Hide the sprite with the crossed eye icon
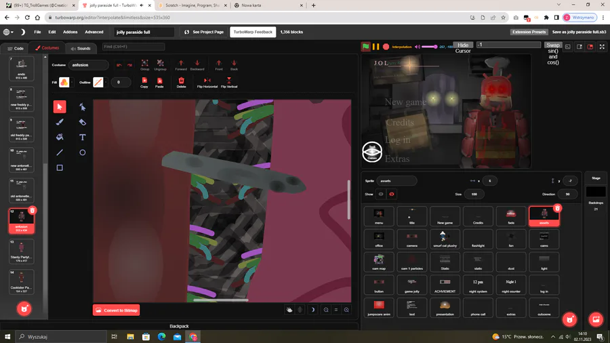610x343 pixels. tap(392, 194)
